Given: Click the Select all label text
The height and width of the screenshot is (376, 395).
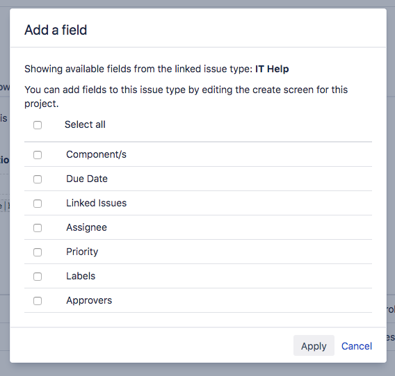Looking at the screenshot, I should click(85, 124).
